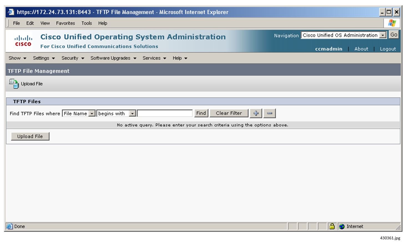Click 'For Cisco Unified Communications Solutions' subtitle
This screenshot has width=407, height=246.
pos(99,46)
